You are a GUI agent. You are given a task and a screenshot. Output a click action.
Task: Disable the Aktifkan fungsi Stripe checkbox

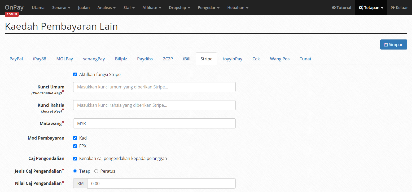pyautogui.click(x=75, y=75)
